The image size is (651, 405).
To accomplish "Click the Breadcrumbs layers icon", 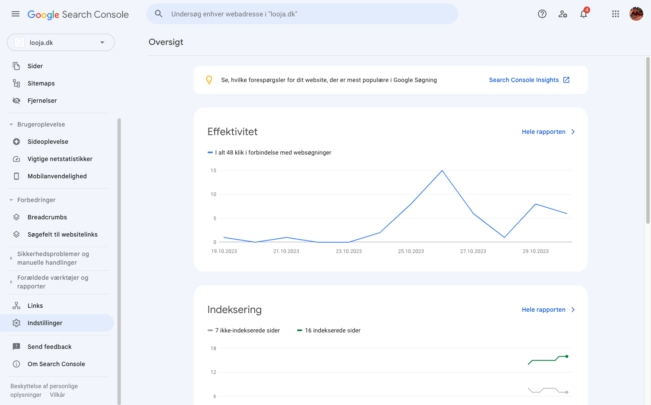I will [16, 217].
